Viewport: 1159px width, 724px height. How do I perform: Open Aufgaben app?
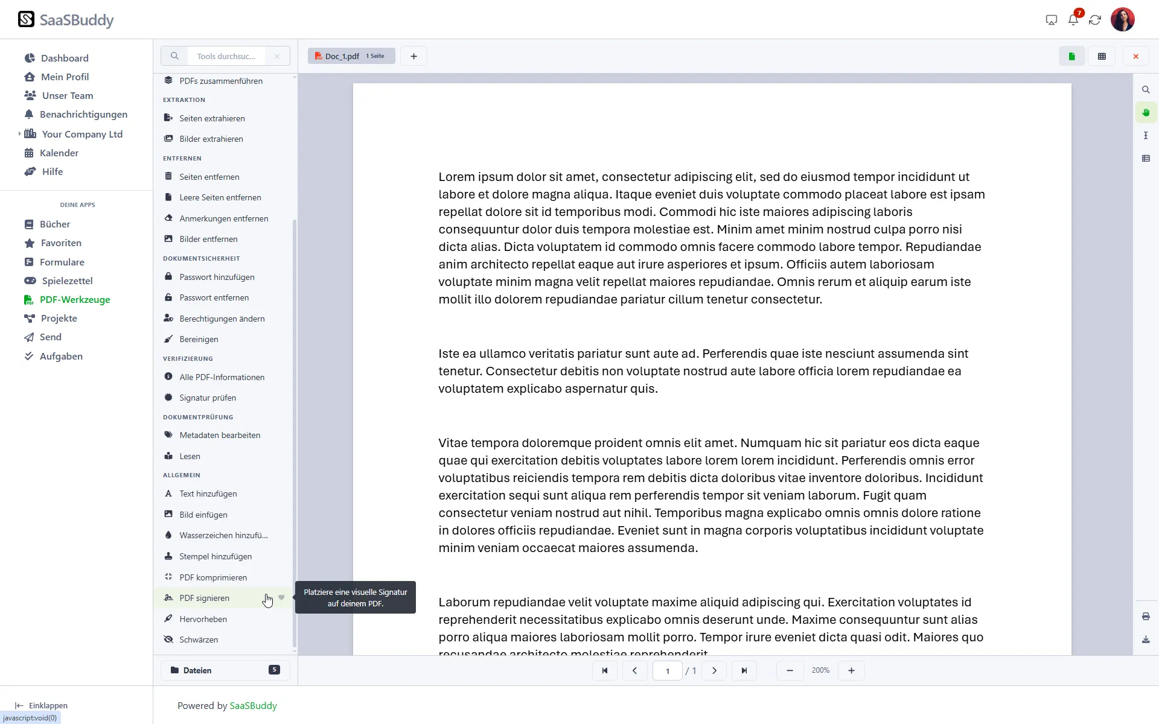pyautogui.click(x=53, y=356)
